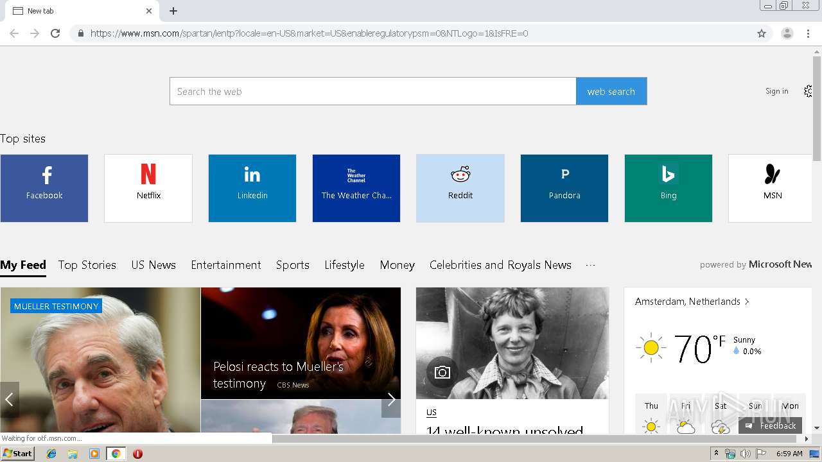Open the Mueller Testimony label
The image size is (822, 462).
pyautogui.click(x=56, y=306)
